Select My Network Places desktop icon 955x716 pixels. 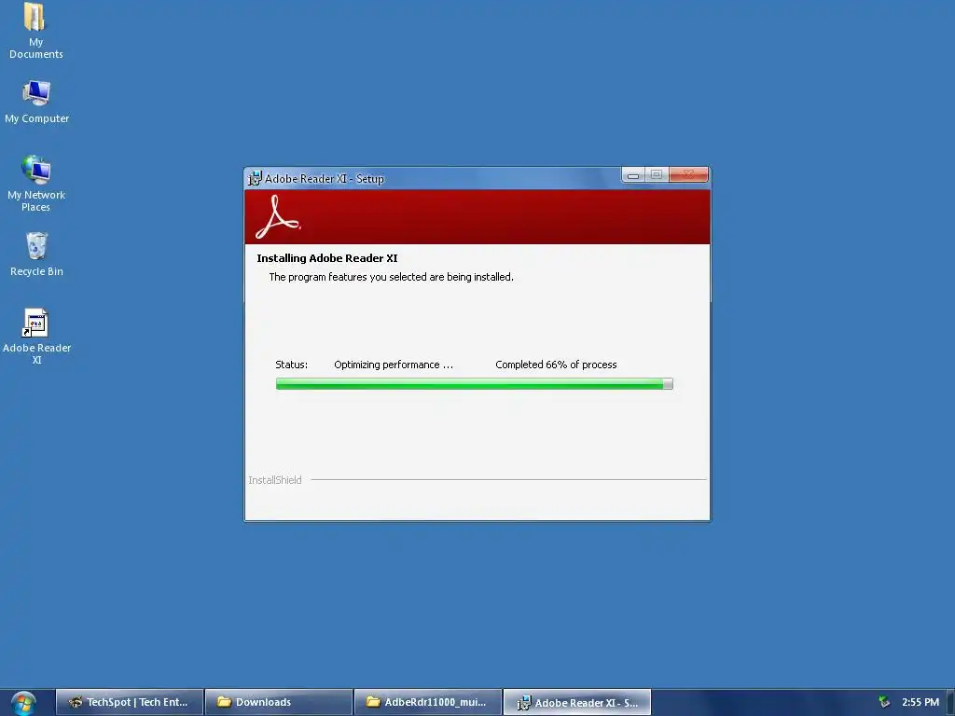pyautogui.click(x=36, y=184)
